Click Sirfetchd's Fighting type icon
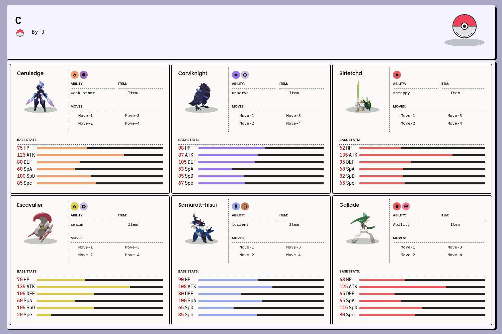Viewport: 502px width, 334px height. point(397,75)
